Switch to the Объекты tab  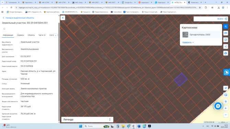[31, 35]
